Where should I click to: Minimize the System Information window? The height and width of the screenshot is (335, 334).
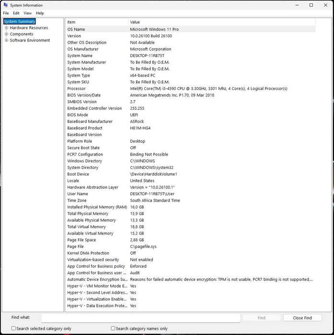297,5
